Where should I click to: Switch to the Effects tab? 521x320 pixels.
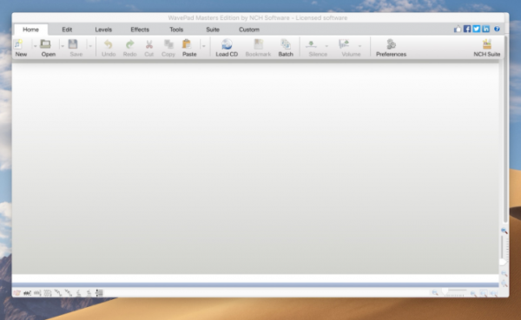point(140,29)
